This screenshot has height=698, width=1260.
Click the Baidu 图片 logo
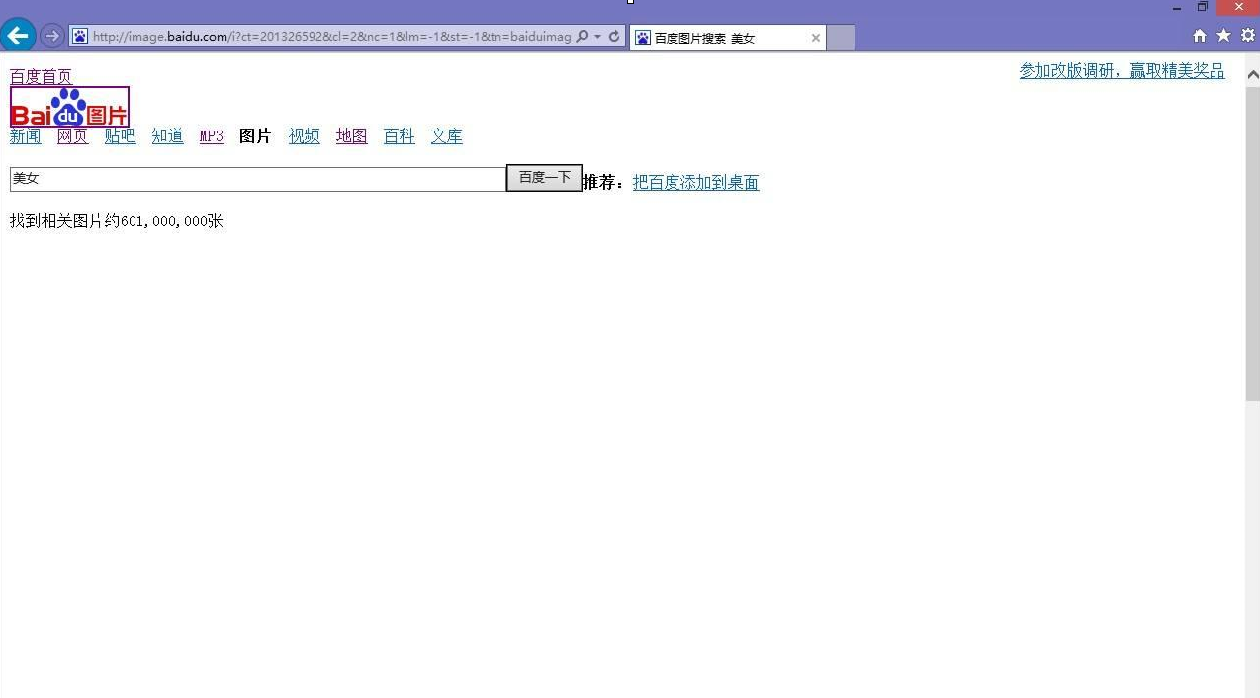68,106
